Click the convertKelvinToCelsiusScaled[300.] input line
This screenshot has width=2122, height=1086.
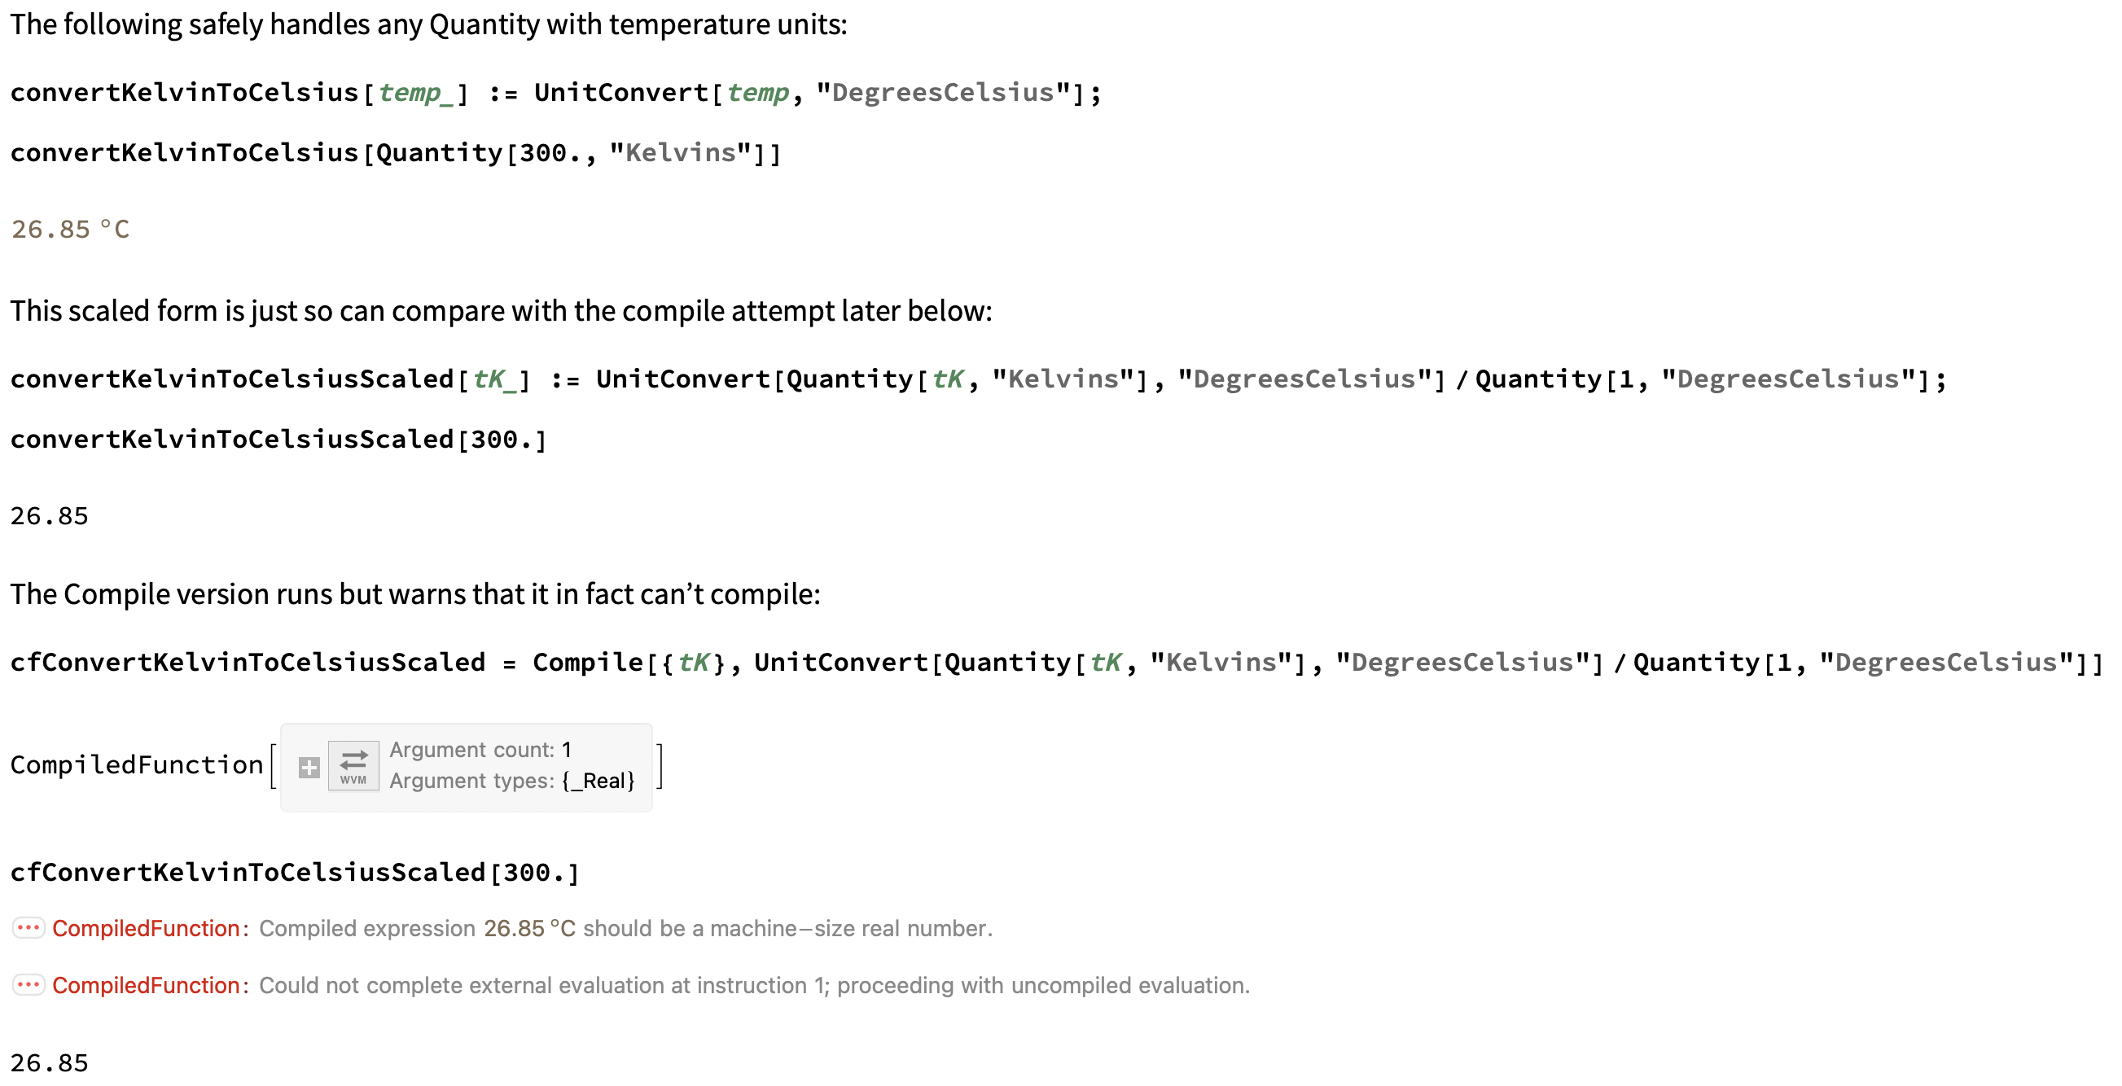coord(278,440)
